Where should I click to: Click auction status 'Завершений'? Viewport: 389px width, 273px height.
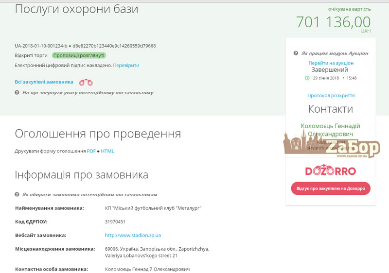[330, 70]
